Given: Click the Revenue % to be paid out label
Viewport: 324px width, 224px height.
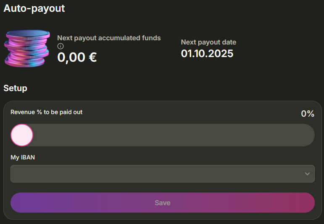Looking at the screenshot, I should (x=46, y=112).
